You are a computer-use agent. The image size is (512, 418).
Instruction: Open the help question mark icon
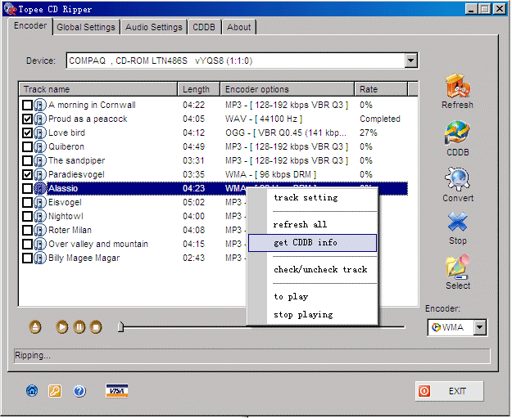pos(79,391)
